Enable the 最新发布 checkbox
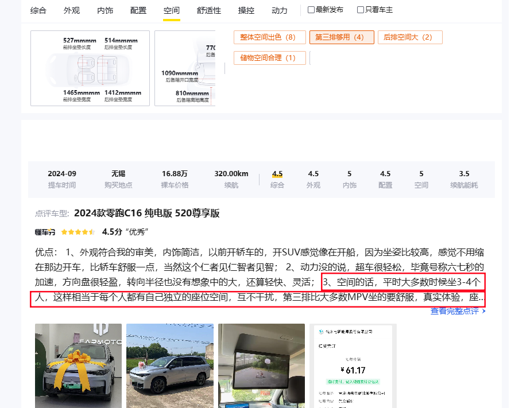511x408 pixels. (x=311, y=10)
